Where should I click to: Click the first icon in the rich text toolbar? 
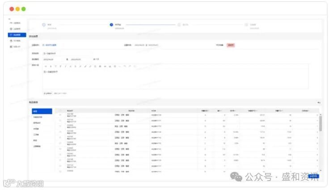46,66
